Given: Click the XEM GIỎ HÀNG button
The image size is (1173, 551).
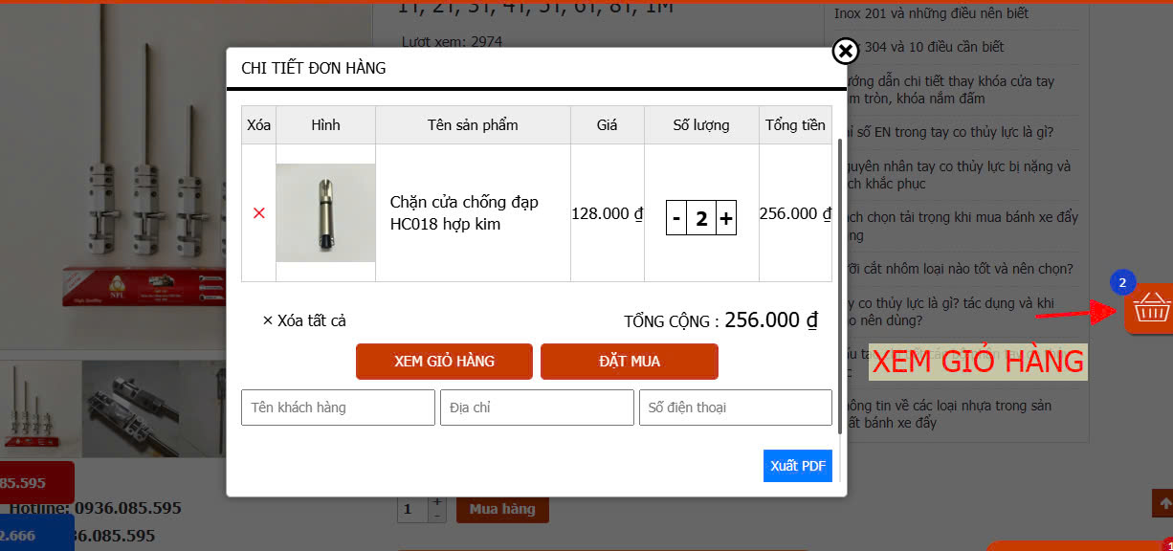Looking at the screenshot, I should coord(444,362).
